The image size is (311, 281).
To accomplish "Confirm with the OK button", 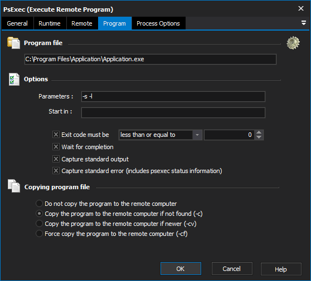I will [181, 269].
